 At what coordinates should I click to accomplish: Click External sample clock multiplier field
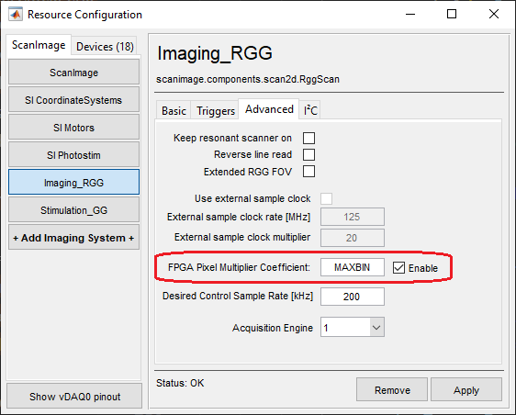tap(353, 238)
